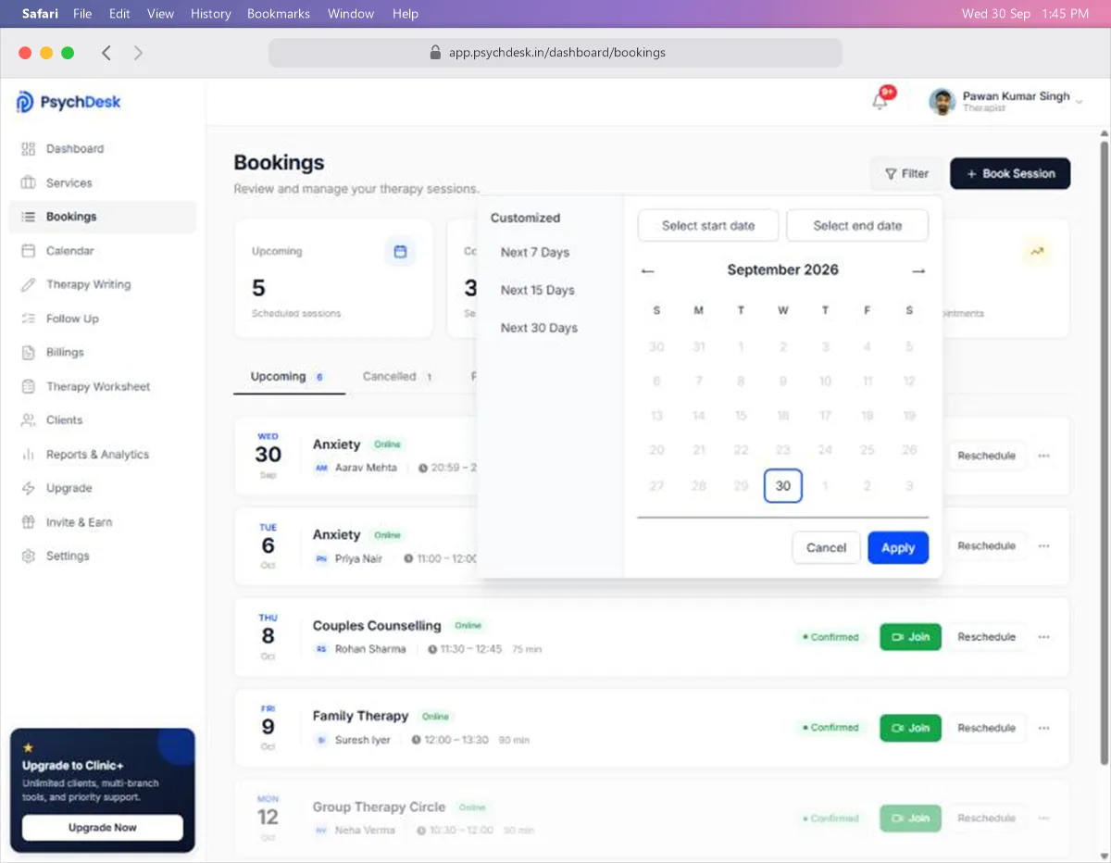1111x863 pixels.
Task: Open the Filter dropdown button
Action: pos(906,174)
